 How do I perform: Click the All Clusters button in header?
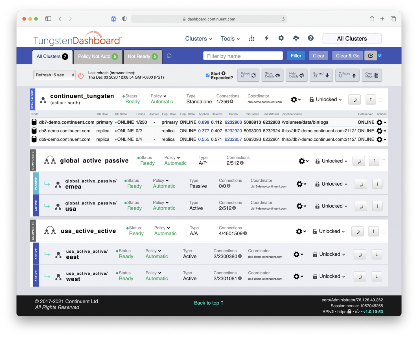[352, 39]
